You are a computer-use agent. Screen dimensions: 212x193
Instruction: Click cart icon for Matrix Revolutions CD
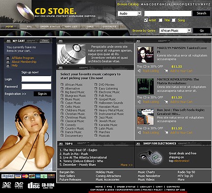pos(166,102)
